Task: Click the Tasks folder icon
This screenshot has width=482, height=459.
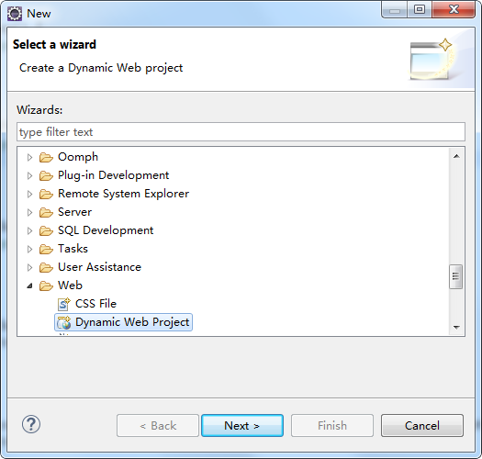Action: tap(46, 249)
